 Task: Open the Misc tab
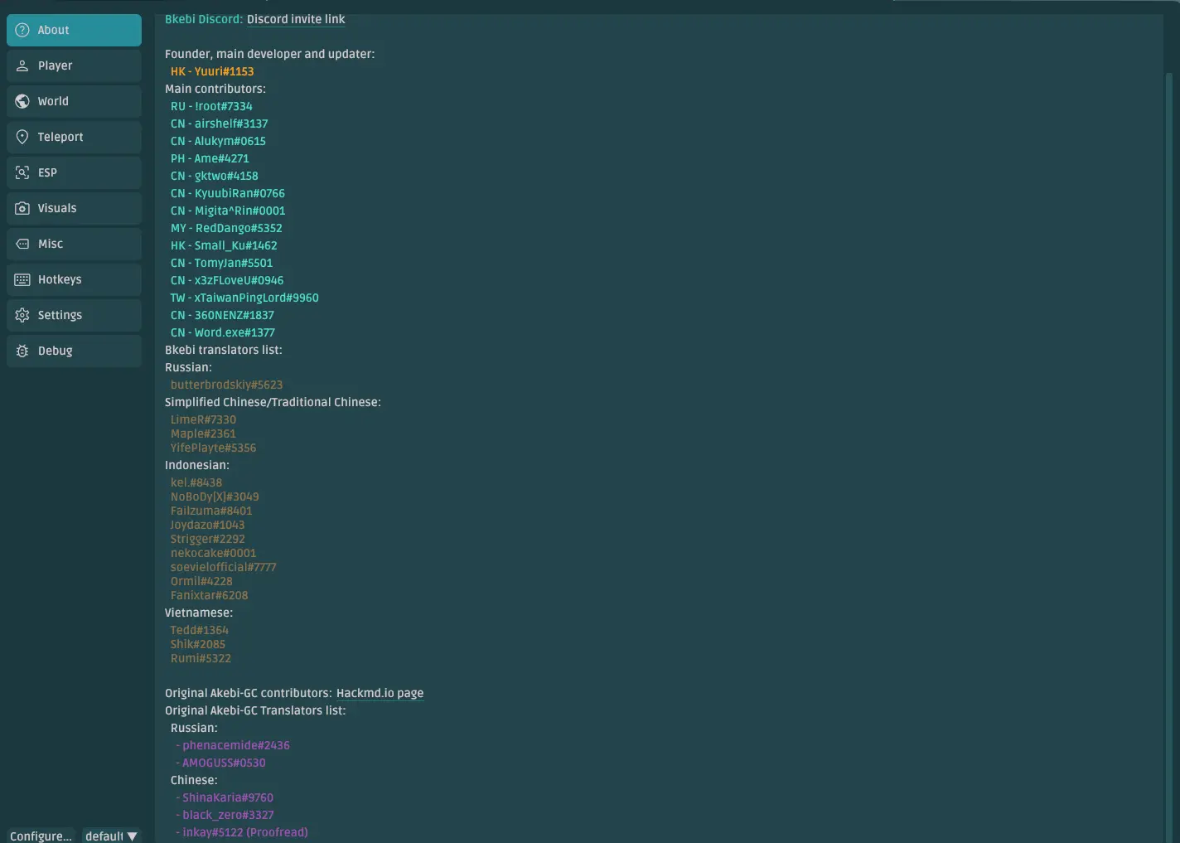(74, 244)
